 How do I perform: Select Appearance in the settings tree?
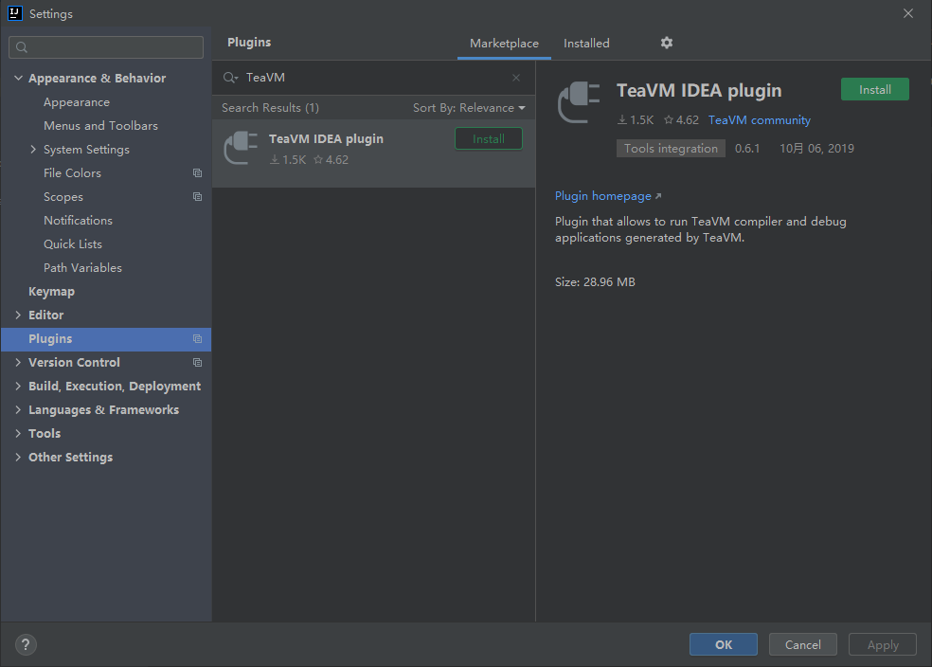[77, 102]
